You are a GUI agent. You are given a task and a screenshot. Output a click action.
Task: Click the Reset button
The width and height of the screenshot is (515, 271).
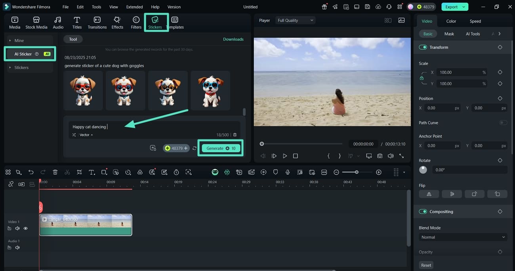click(x=426, y=265)
